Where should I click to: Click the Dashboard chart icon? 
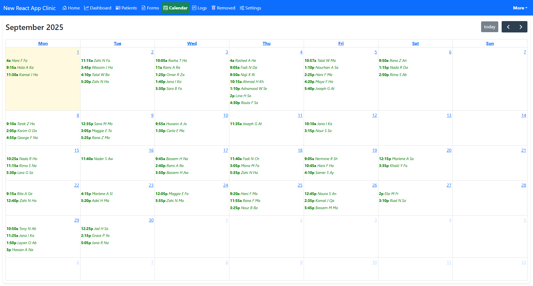[x=87, y=8]
